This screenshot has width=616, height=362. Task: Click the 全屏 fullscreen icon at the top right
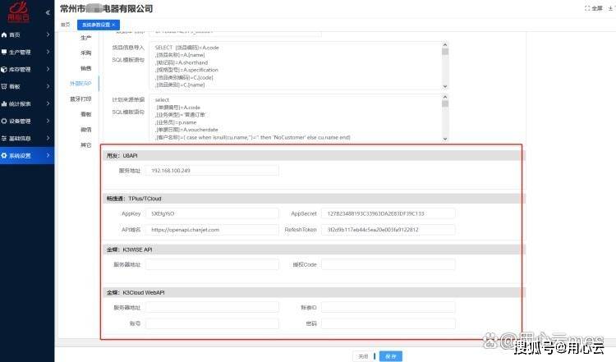[587, 8]
